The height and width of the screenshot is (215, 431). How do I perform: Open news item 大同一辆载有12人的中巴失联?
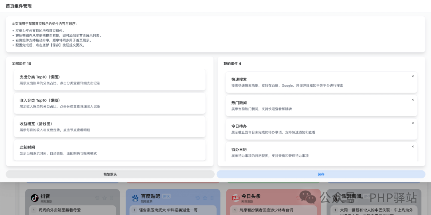click(x=377, y=210)
